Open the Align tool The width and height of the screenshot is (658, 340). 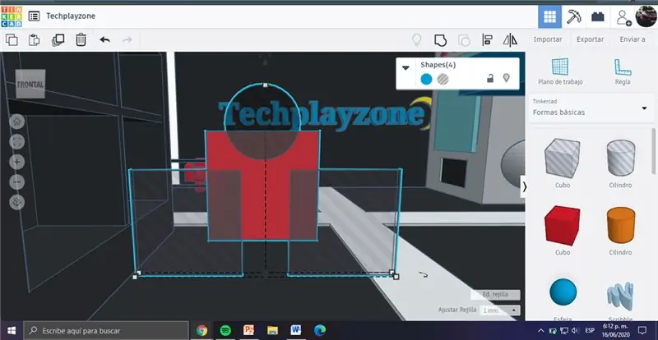(487, 40)
